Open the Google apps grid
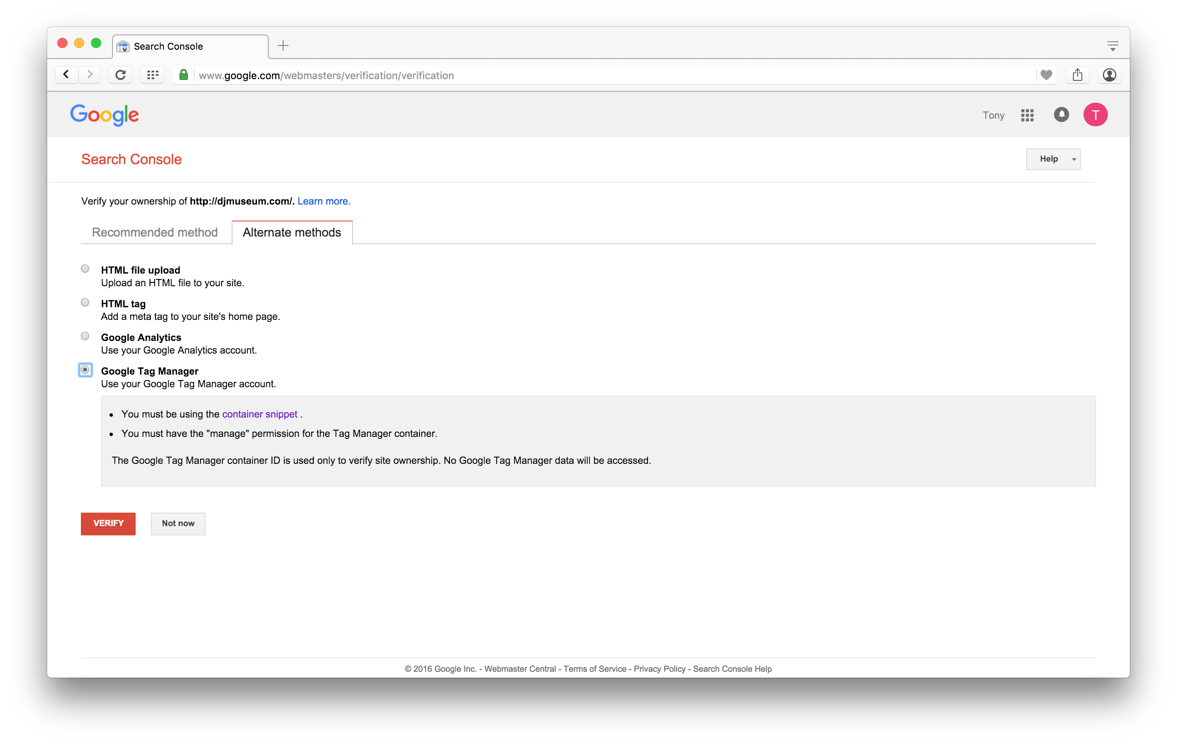1177x745 pixels. tap(1027, 115)
